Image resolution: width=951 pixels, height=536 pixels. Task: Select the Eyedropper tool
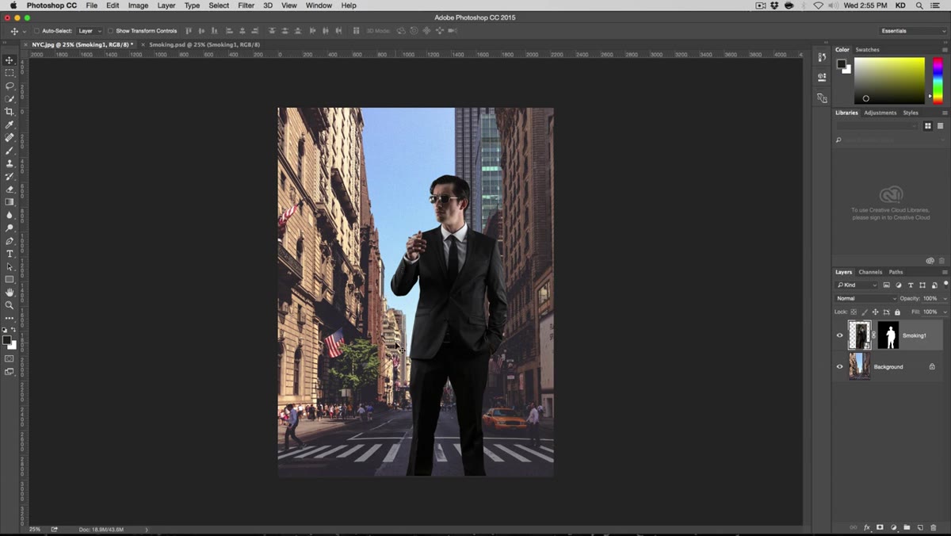[10, 124]
